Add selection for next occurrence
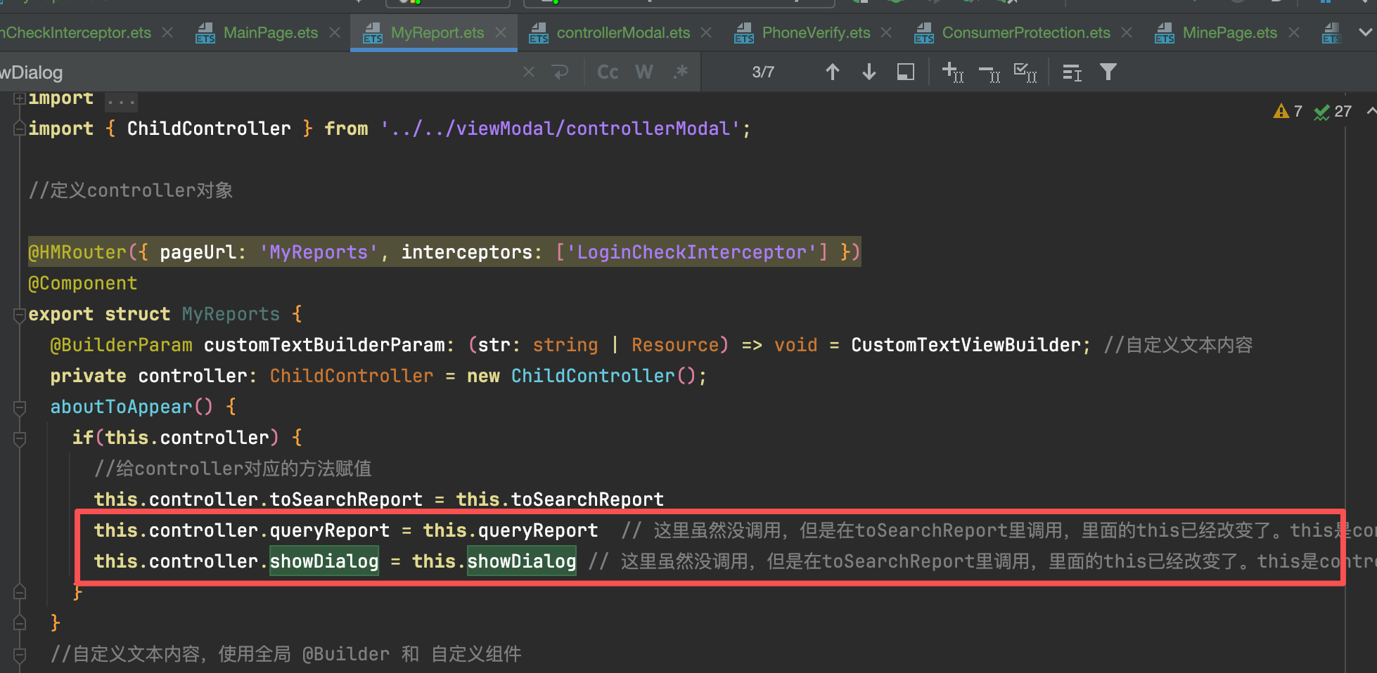This screenshot has height=673, width=1377. point(953,72)
